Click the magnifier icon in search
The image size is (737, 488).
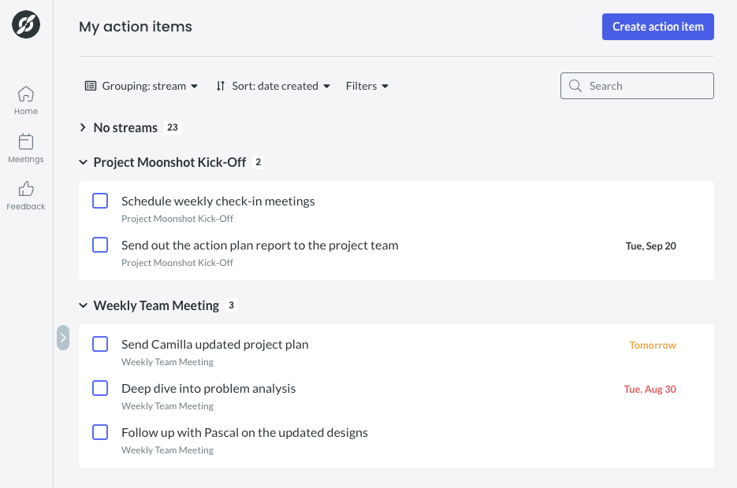click(x=575, y=85)
